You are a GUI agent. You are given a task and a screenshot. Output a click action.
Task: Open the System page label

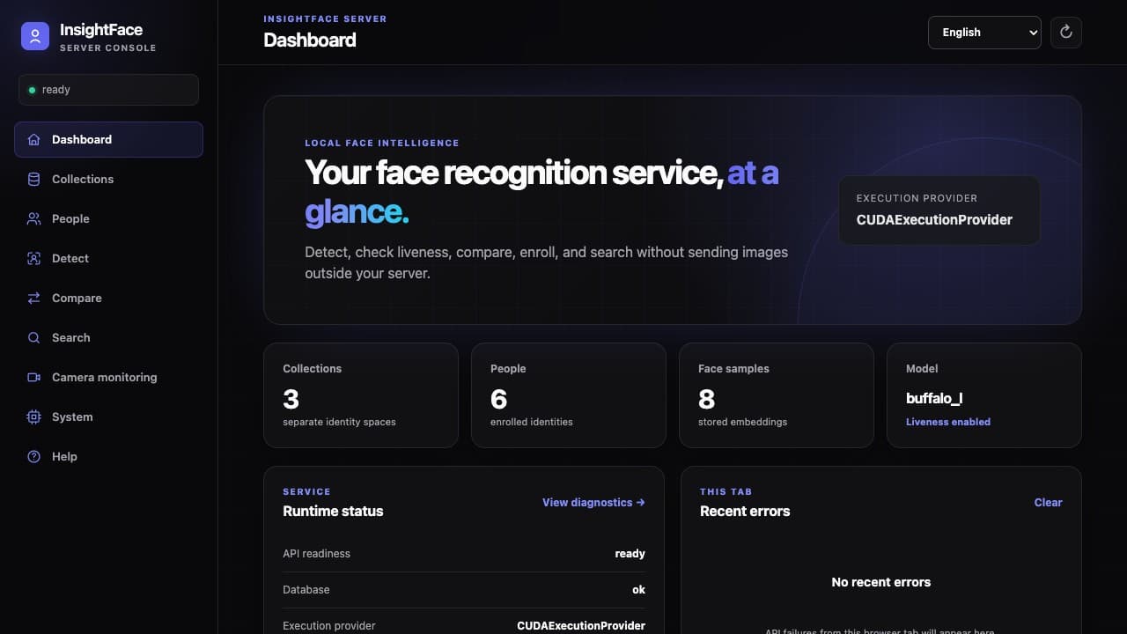click(72, 417)
